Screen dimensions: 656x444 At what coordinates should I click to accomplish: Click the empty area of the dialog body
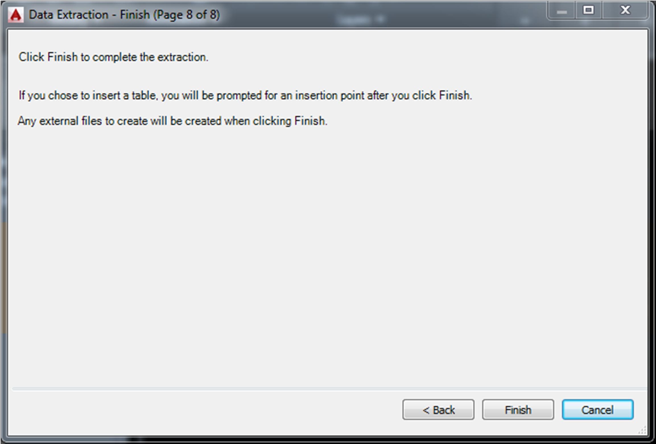327,242
